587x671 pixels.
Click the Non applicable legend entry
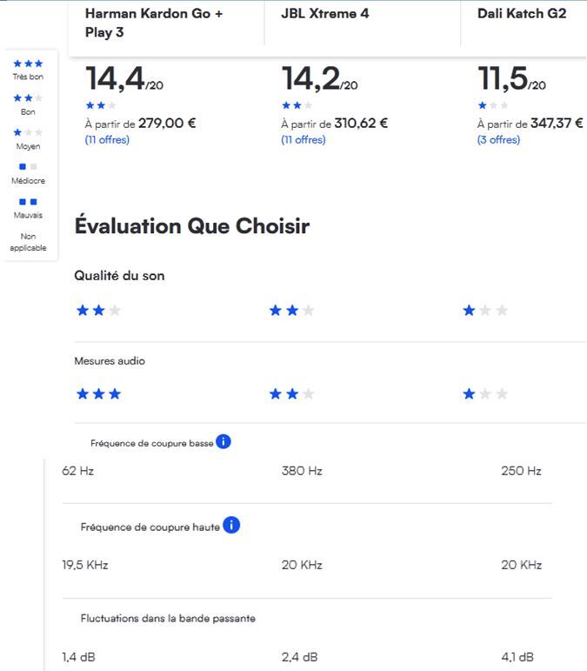28,242
